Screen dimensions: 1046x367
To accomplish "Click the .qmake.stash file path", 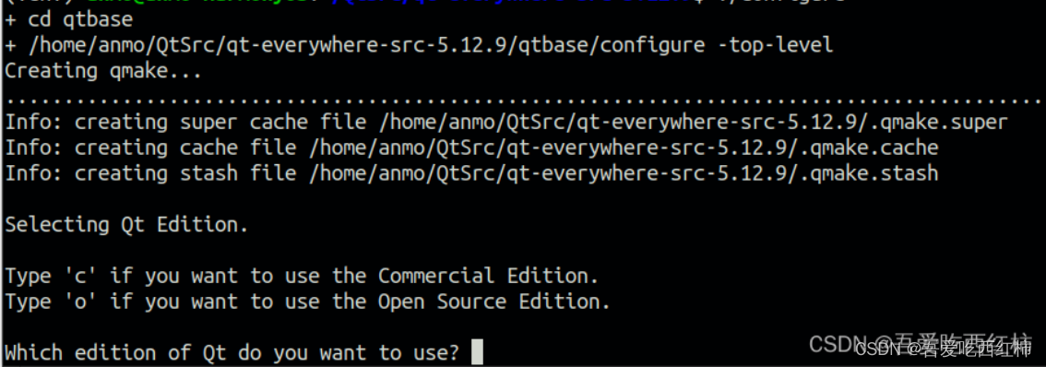I will click(x=624, y=173).
